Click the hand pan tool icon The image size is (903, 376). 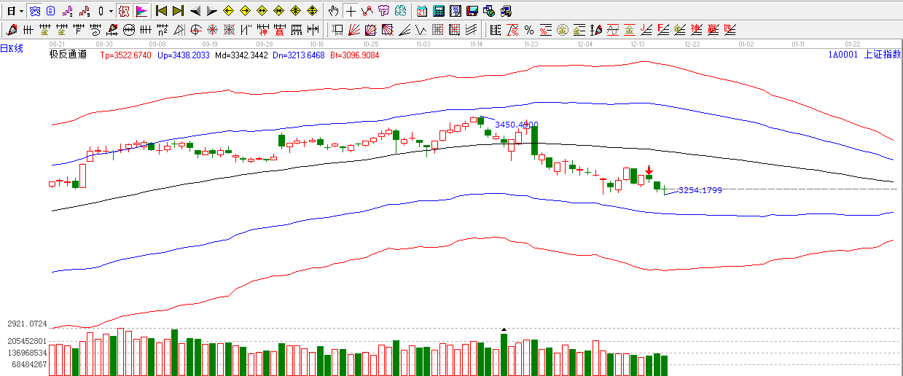333,11
